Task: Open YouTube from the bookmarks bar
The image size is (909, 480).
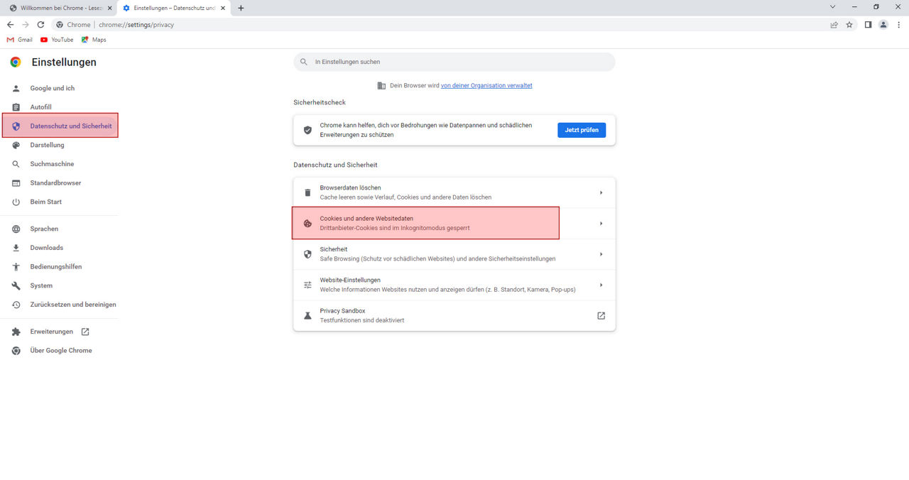Action: [x=56, y=39]
